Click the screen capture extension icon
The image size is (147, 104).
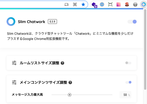(x=110, y=4)
